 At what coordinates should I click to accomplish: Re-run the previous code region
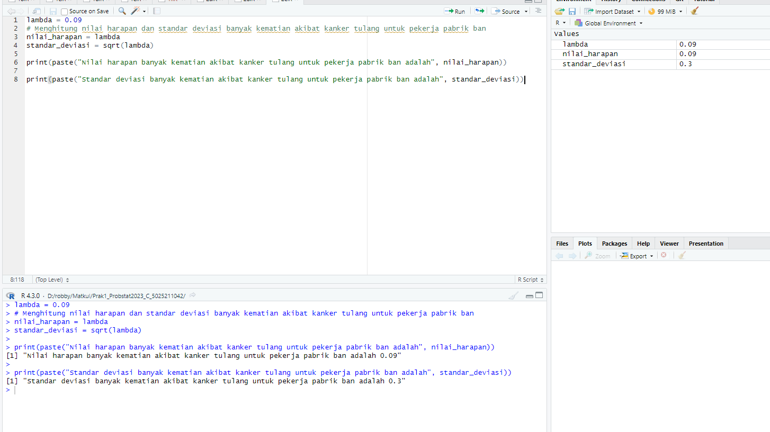(x=479, y=11)
